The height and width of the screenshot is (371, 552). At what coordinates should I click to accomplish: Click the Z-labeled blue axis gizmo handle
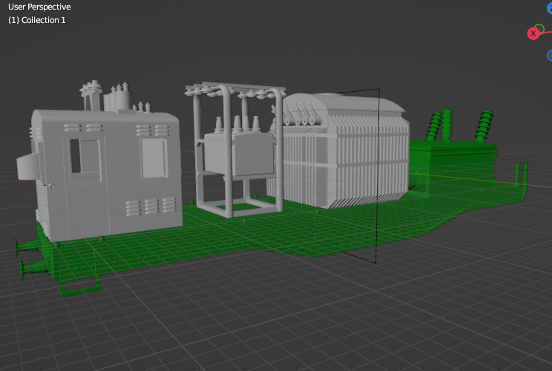(550, 9)
